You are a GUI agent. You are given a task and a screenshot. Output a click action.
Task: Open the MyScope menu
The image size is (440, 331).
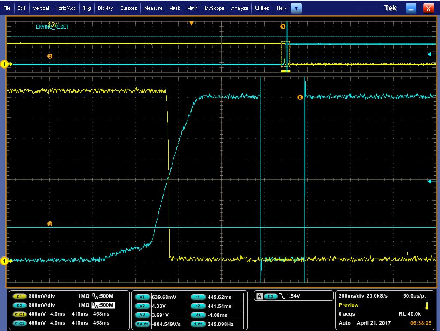tap(214, 8)
